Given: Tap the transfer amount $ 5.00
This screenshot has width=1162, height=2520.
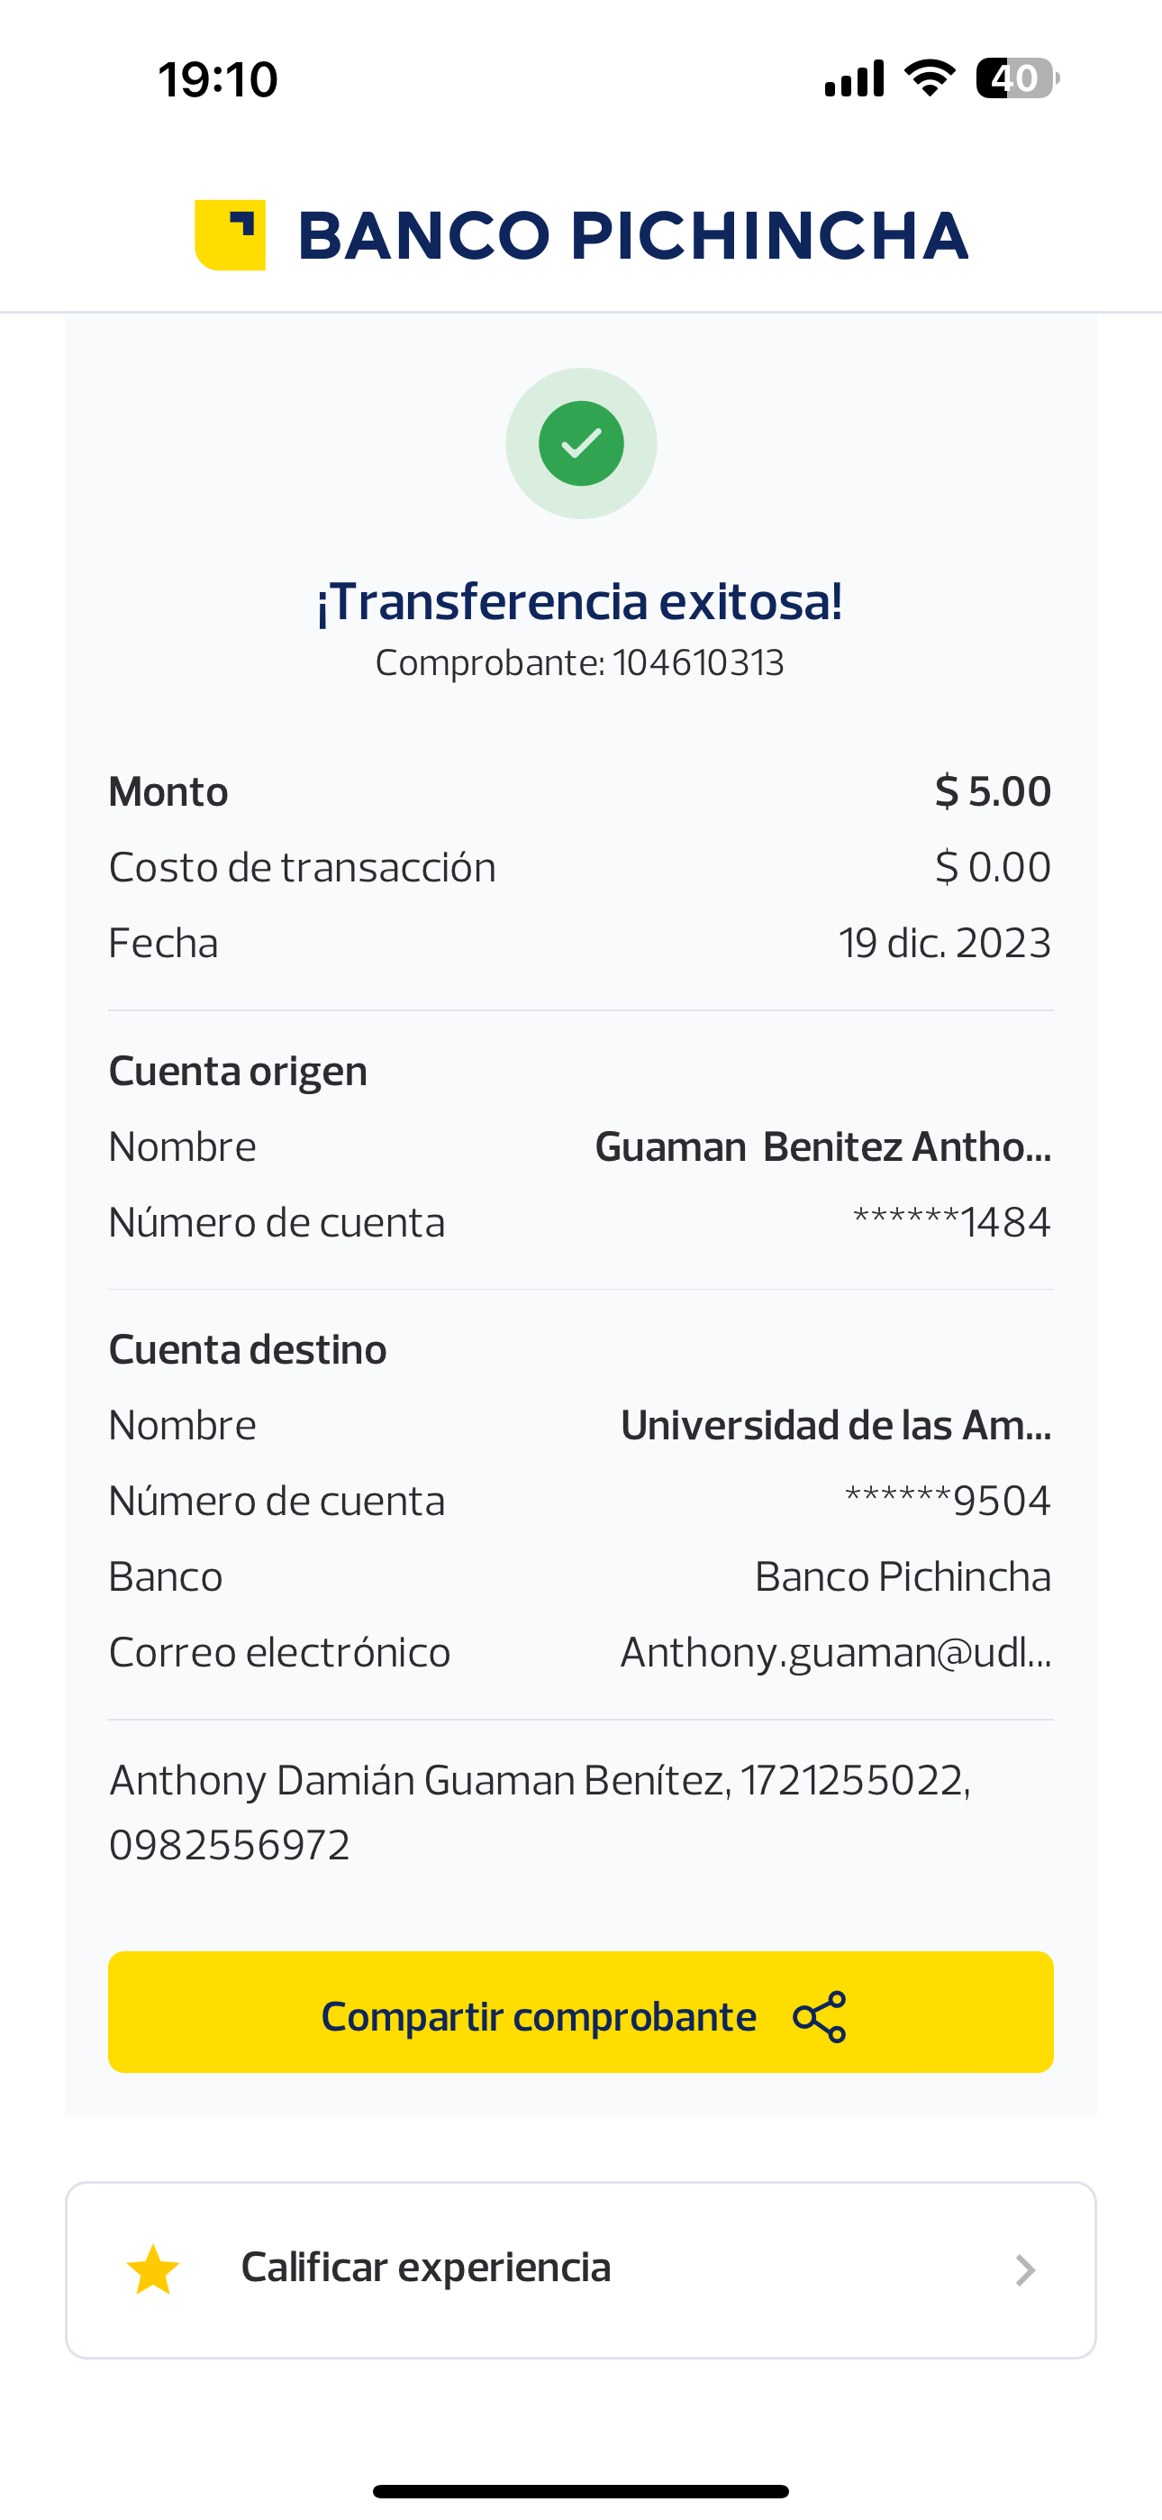Looking at the screenshot, I should 992,791.
